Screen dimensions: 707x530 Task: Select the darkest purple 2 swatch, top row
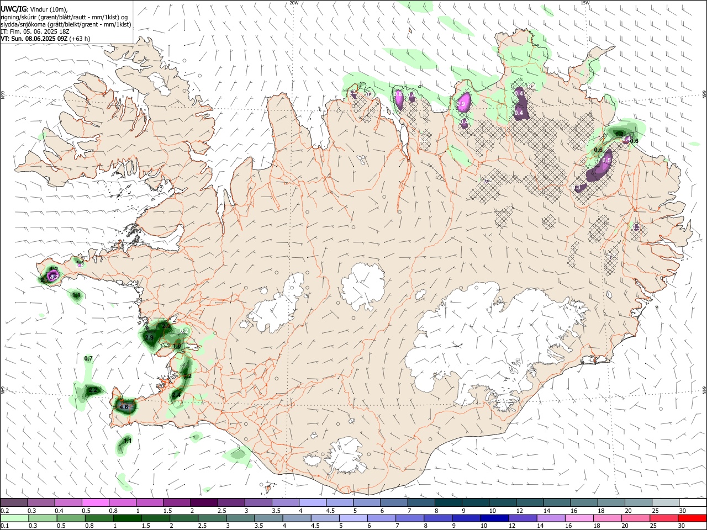[x=203, y=503]
